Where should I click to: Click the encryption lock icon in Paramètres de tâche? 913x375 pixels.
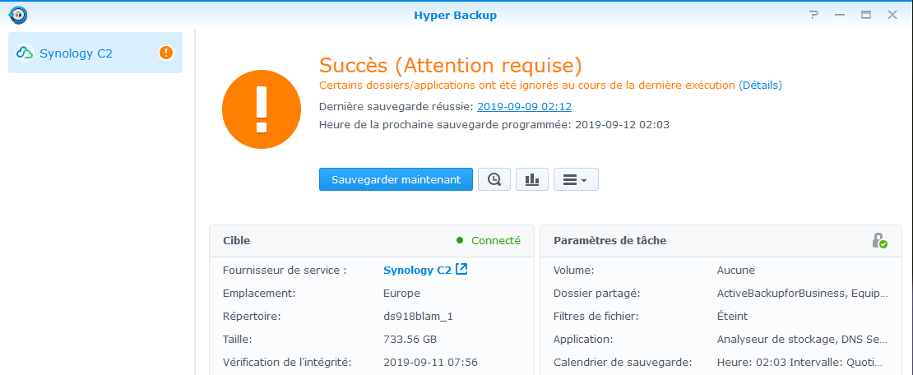pyautogui.click(x=879, y=240)
